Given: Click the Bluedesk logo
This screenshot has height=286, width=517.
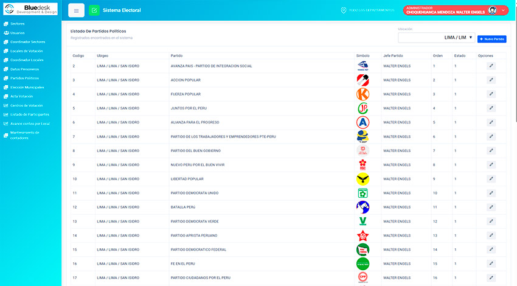Looking at the screenshot, I should pos(30,9).
